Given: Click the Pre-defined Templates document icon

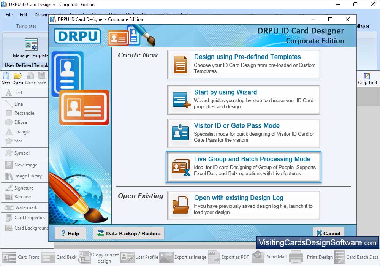Looking at the screenshot, I should click(180, 65).
